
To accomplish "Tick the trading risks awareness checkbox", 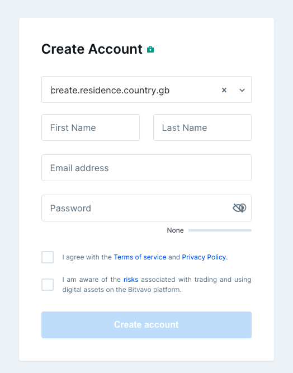I will pyautogui.click(x=48, y=285).
